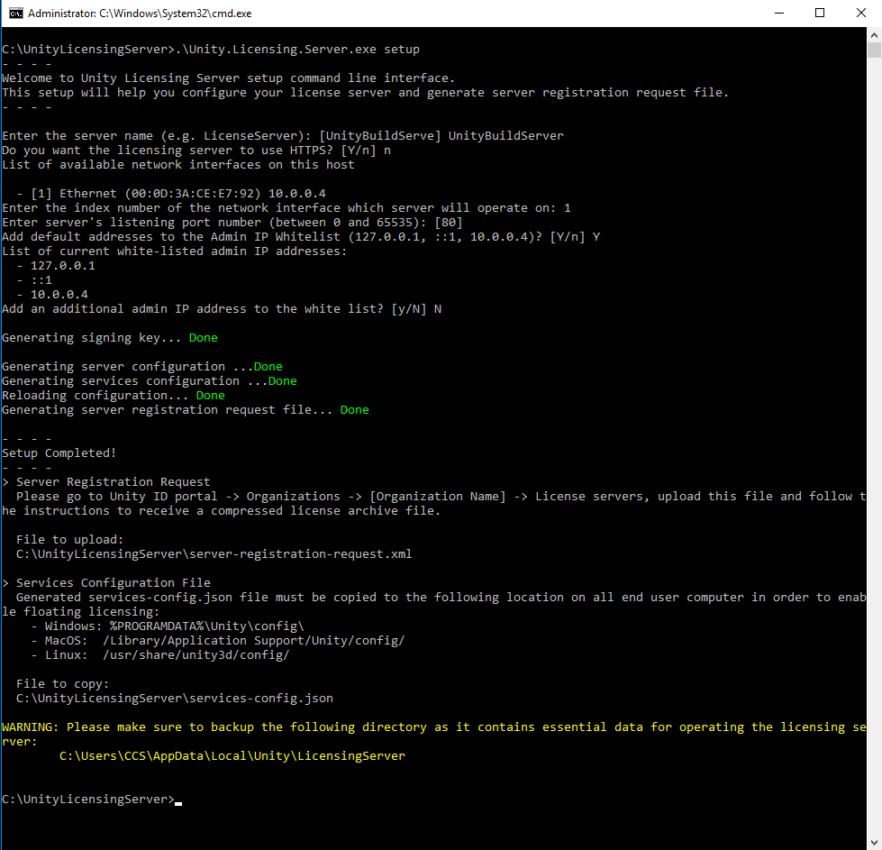Click the 'File to copy:' label
Screen dimensions: 882x850
coord(63,684)
